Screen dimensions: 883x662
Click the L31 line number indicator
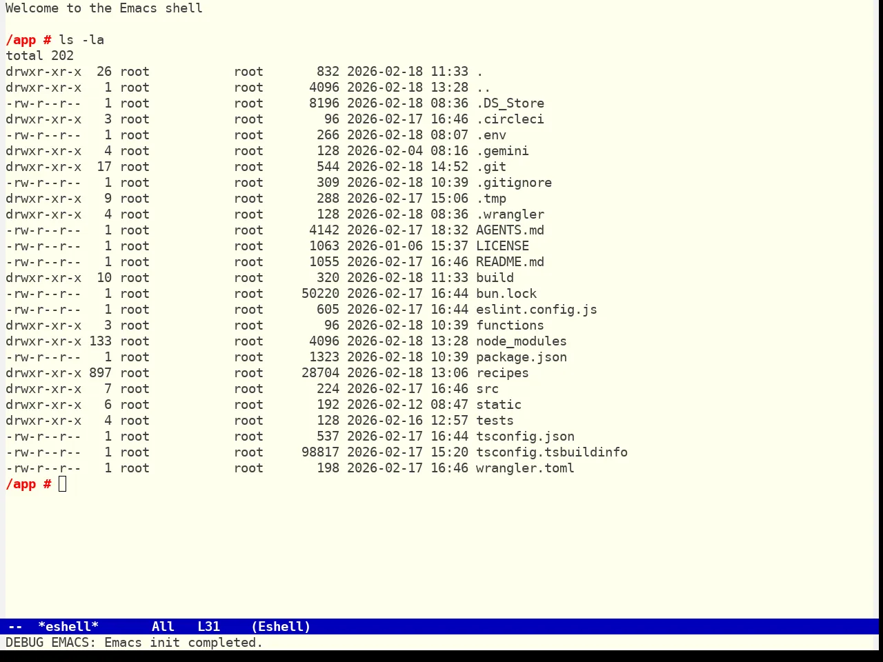(209, 627)
